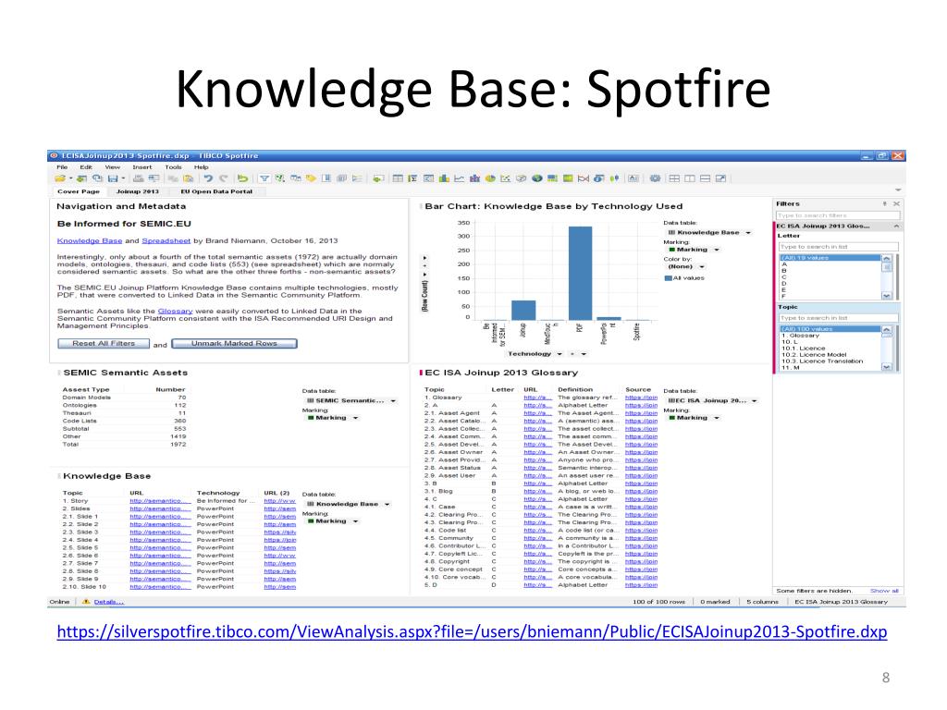This screenshot has width=947, height=710.
Task: Open the File menu
Action: (62, 167)
